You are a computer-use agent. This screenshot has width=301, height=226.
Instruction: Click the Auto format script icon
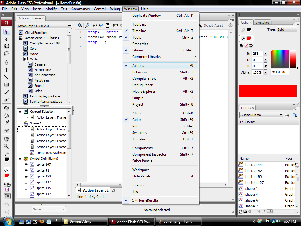coord(108,25)
